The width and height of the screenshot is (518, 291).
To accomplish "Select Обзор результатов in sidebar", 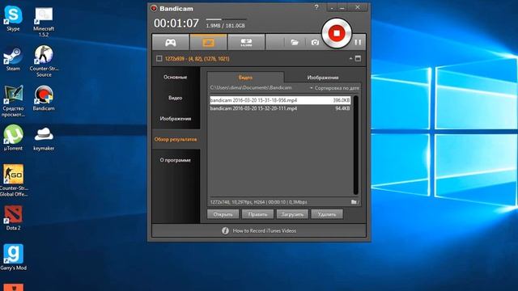I will pos(176,139).
